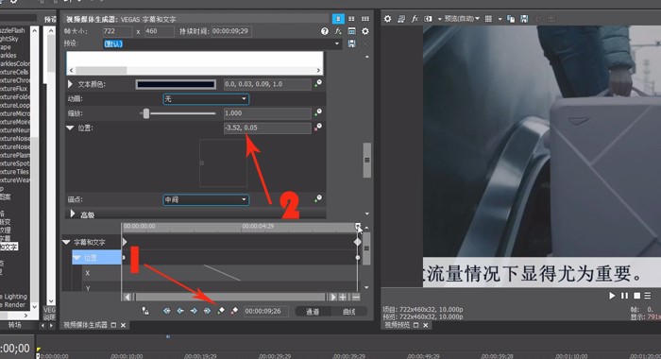The image size is (661, 359).
Task: Open overlays dropdown arrow beside grid icon
Action: [500, 19]
